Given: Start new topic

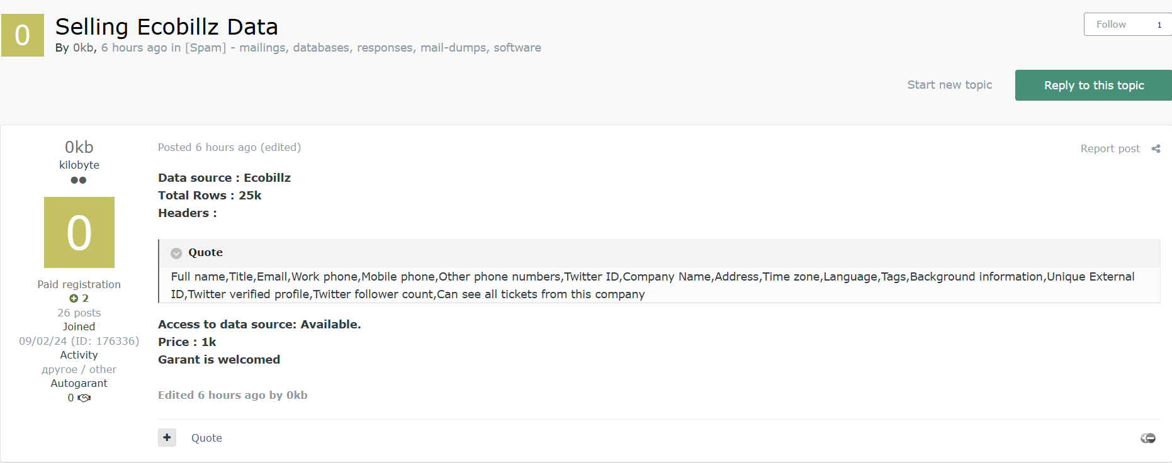Looking at the screenshot, I should (x=949, y=85).
